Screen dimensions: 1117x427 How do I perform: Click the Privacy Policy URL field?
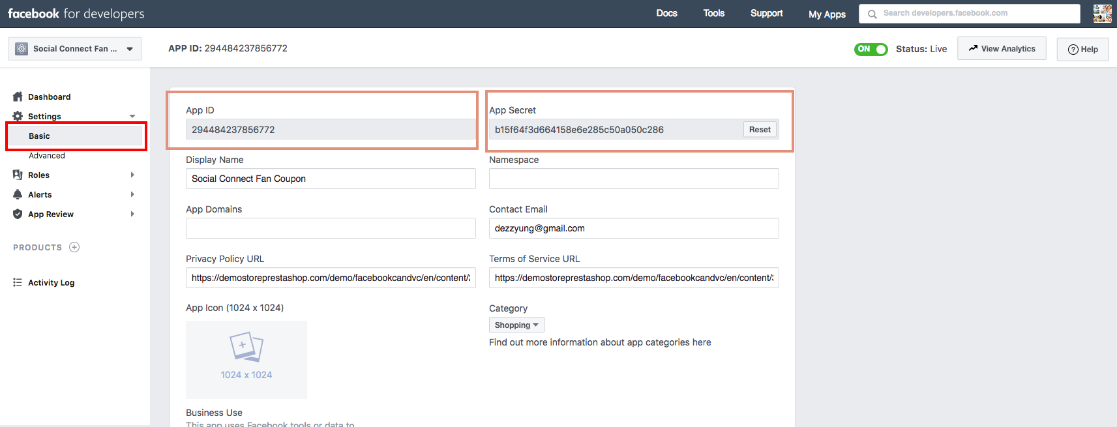pyautogui.click(x=331, y=278)
